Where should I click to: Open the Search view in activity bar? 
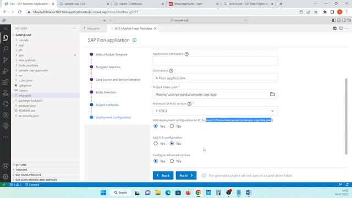[5, 49]
